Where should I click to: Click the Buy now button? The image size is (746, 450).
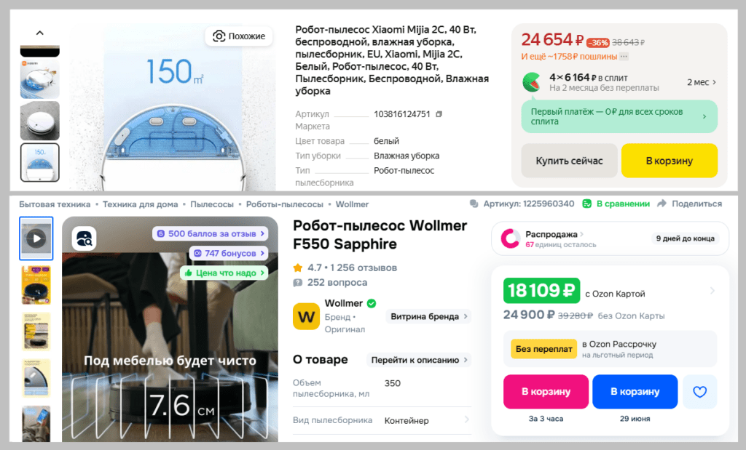pyautogui.click(x=569, y=161)
